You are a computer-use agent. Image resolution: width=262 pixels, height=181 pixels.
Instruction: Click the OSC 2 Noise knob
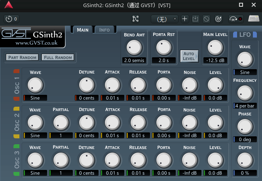pyautogui.click(x=190, y=123)
